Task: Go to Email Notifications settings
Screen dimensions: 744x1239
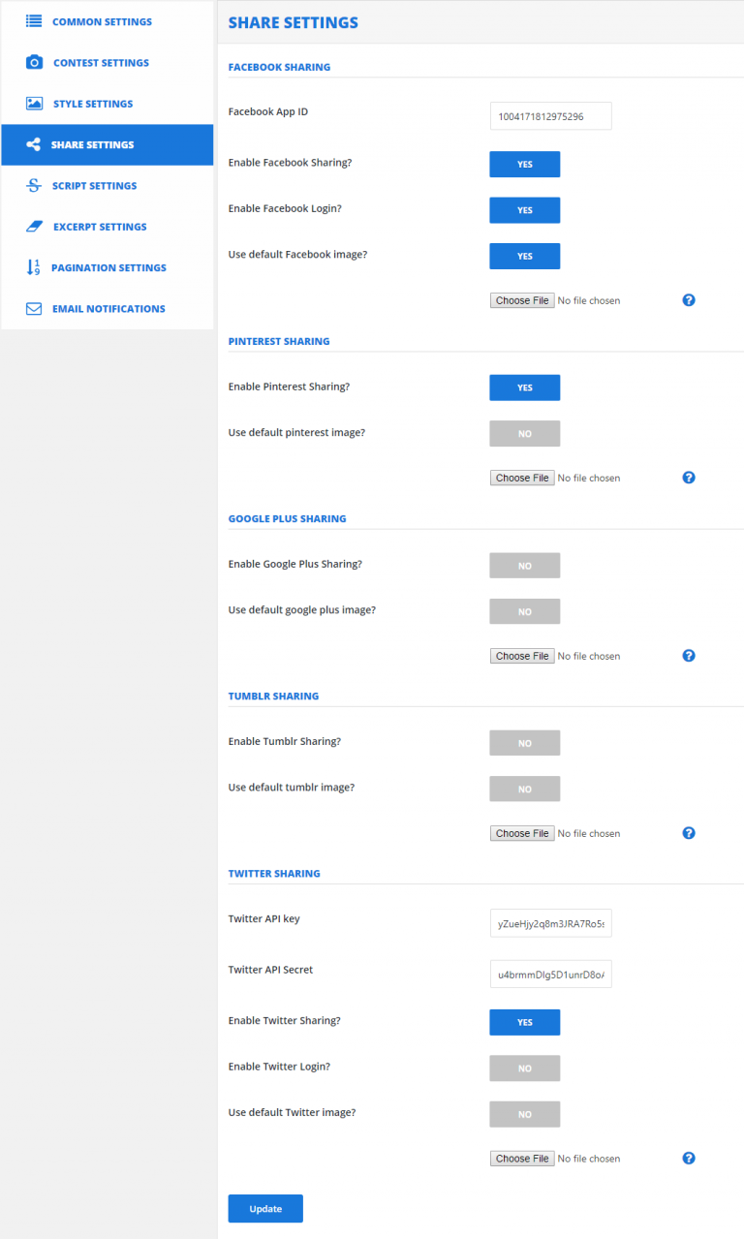Action: [x=107, y=308]
